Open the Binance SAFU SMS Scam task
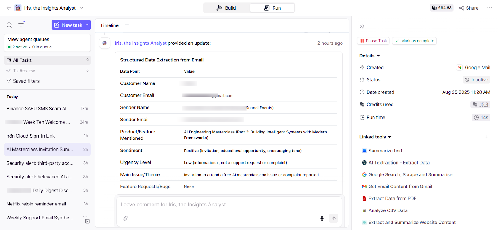The image size is (498, 230). (x=47, y=109)
